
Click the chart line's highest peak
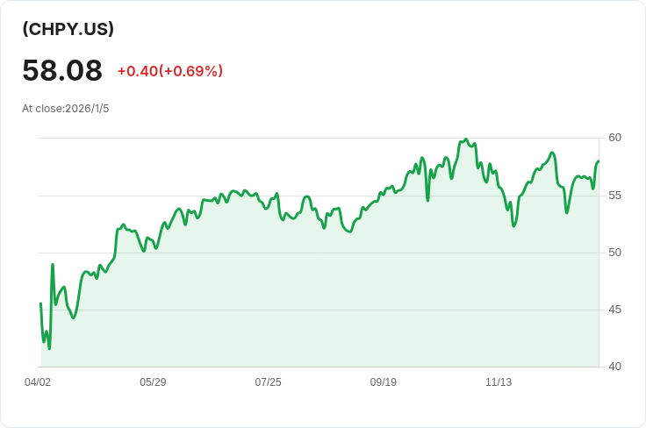466,139
